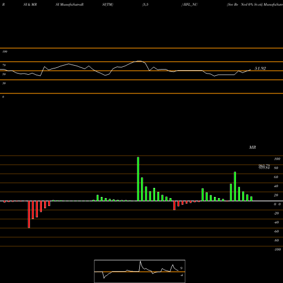Click the '(5,5' parameter text in the header
Viewport: 283px width, 283px height.
(145, 5)
